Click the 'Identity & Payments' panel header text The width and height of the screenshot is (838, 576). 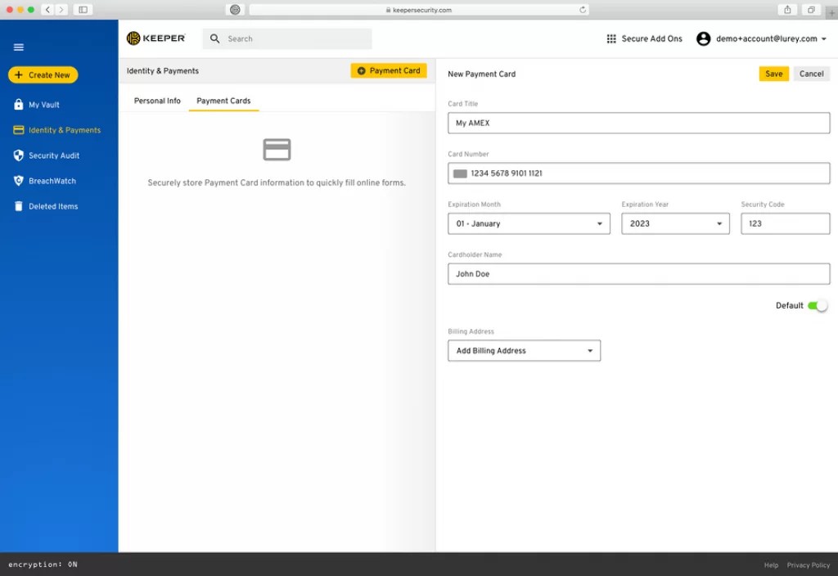(163, 70)
